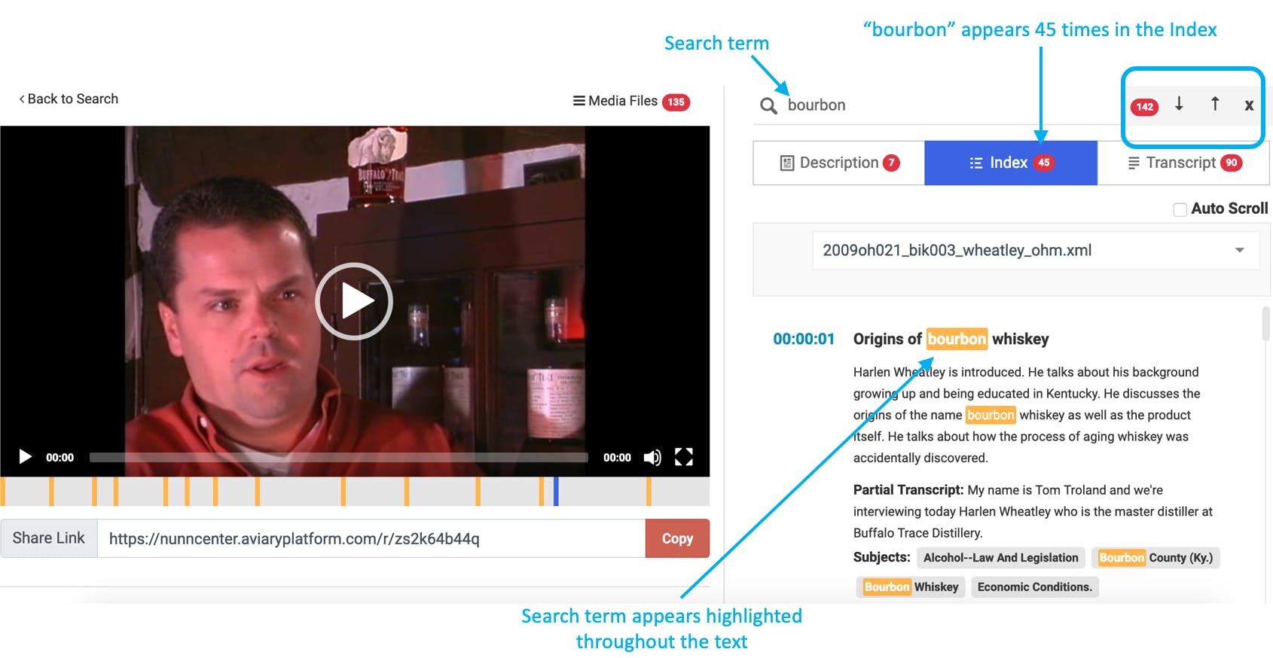Select Economic Conditions subject tag
The image size is (1273, 658).
(x=1034, y=587)
